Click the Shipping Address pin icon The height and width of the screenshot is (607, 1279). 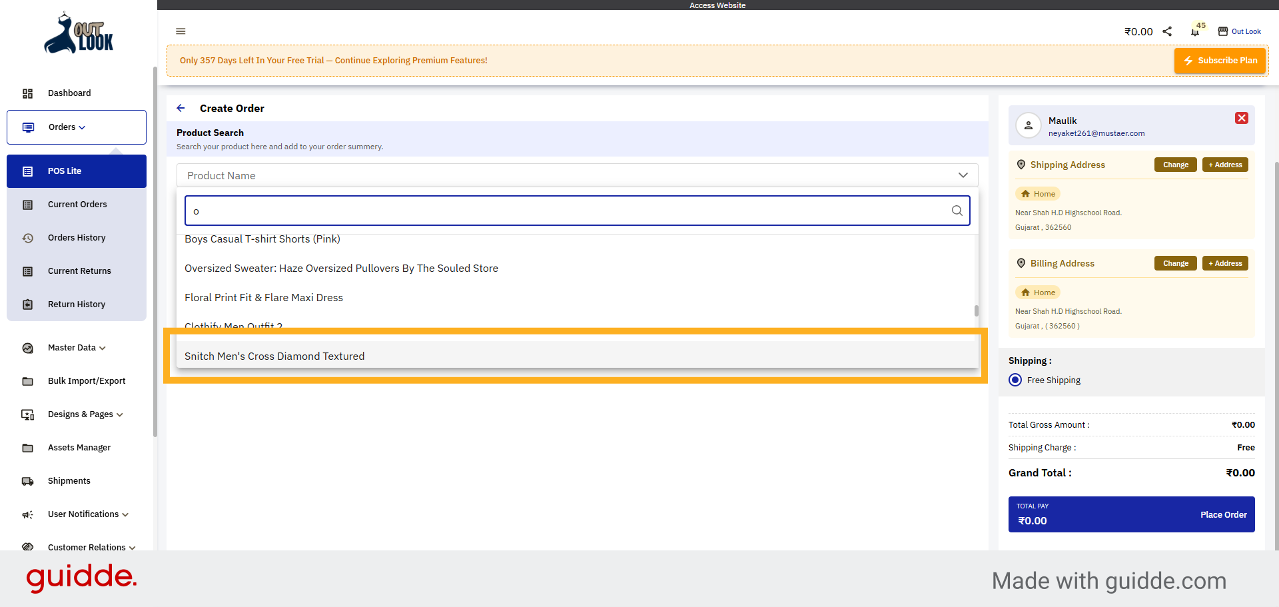(1021, 165)
